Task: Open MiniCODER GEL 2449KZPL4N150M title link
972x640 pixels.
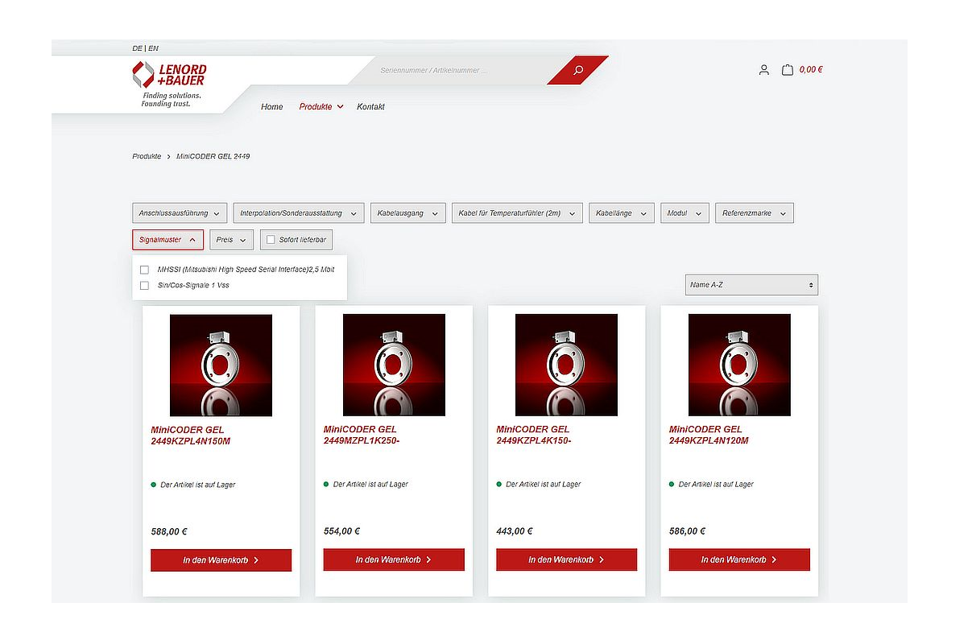Action: [191, 436]
